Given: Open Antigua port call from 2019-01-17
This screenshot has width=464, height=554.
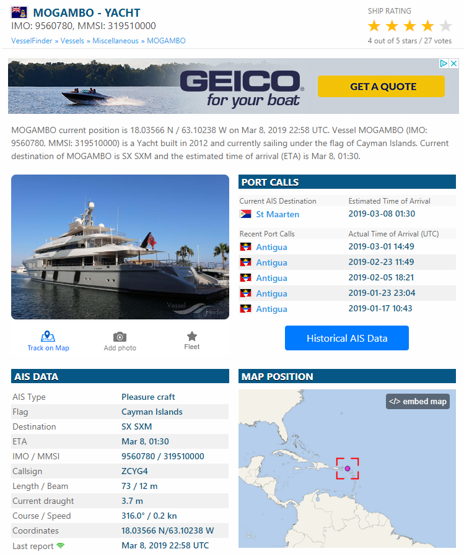Looking at the screenshot, I should pos(271,309).
